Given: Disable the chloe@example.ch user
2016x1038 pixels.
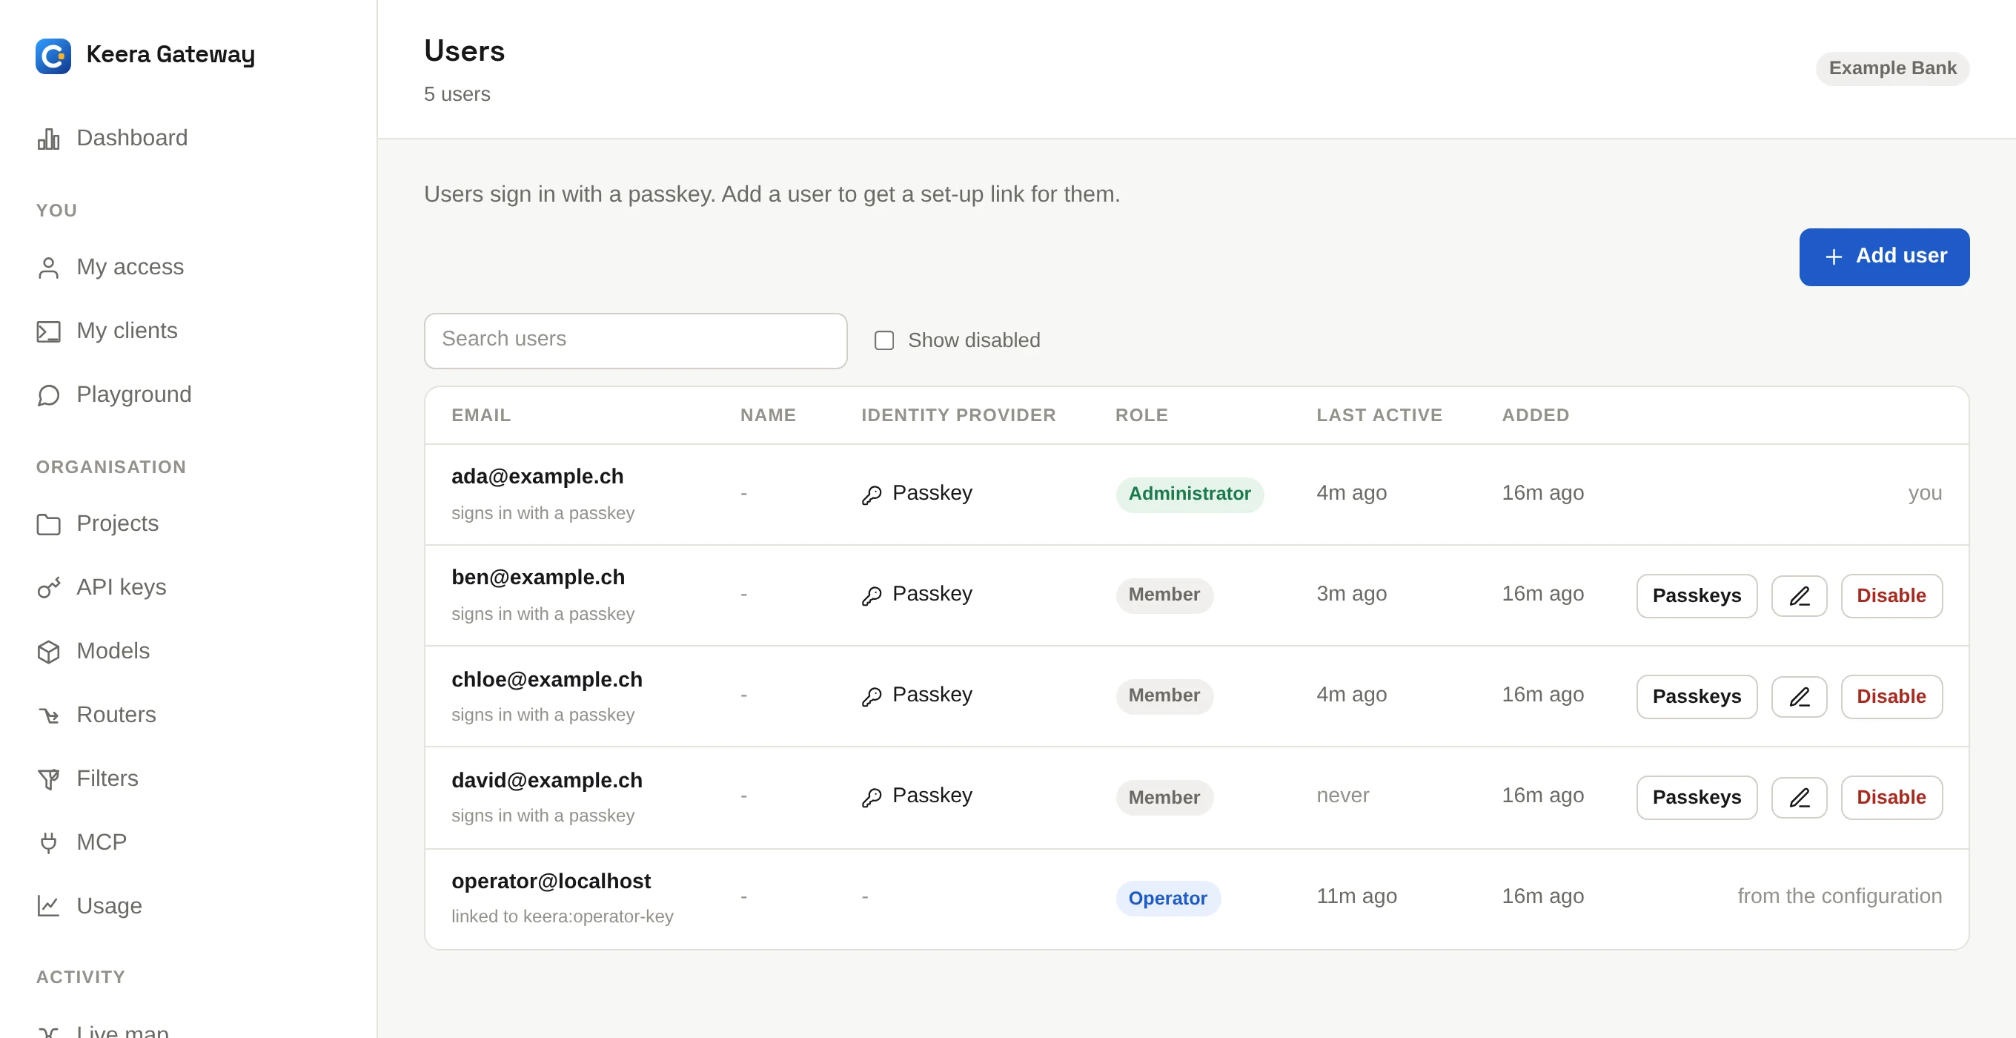Looking at the screenshot, I should coord(1891,697).
